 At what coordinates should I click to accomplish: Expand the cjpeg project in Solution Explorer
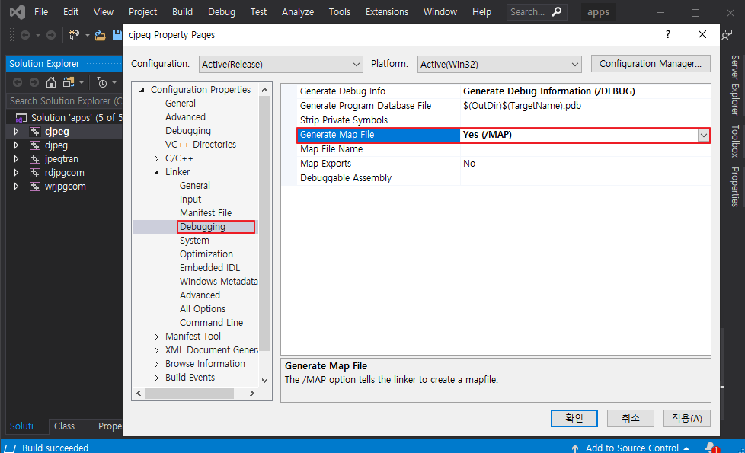pyautogui.click(x=16, y=132)
